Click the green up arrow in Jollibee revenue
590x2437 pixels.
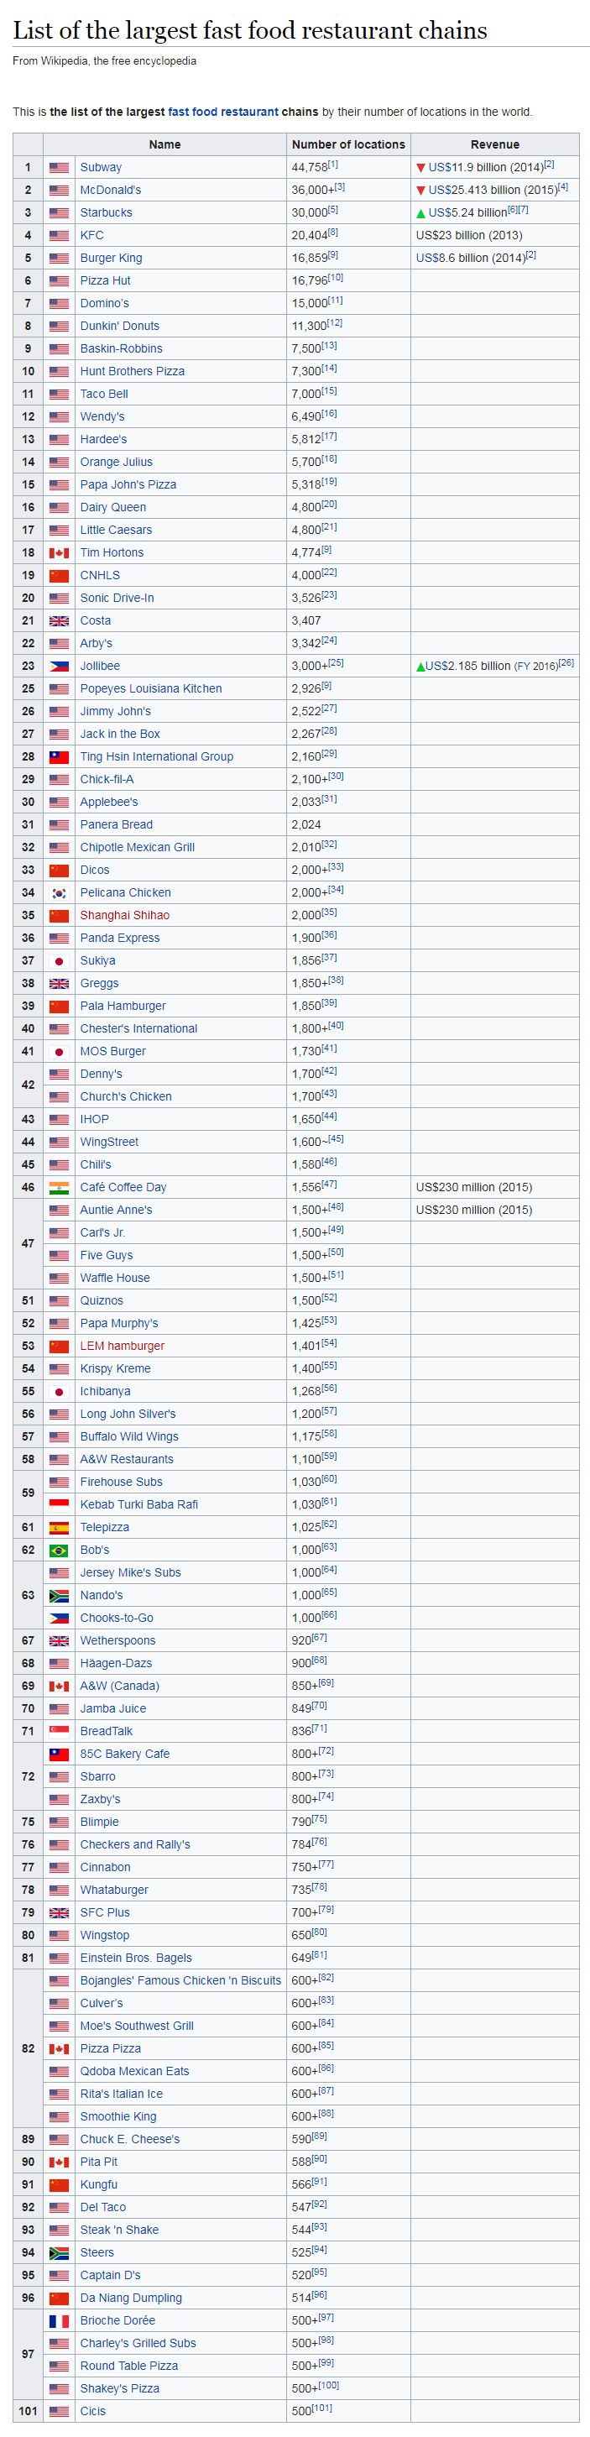click(x=420, y=667)
